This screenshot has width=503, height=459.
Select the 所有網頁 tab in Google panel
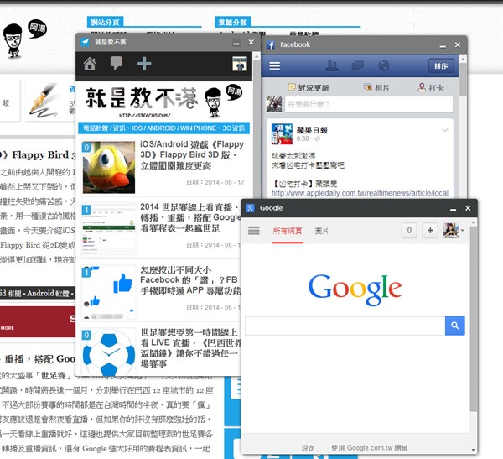coord(288,231)
